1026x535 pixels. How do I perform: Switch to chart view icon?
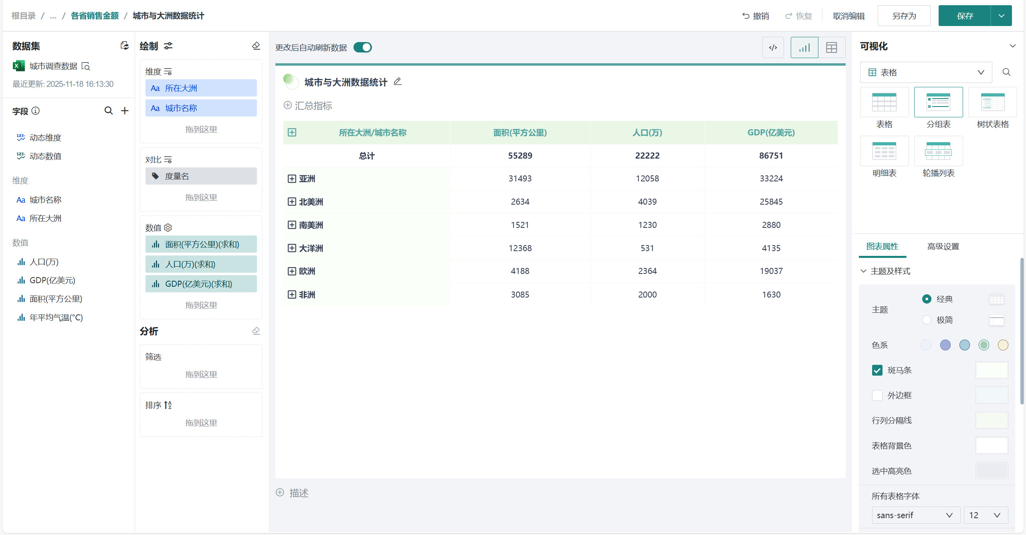point(804,48)
